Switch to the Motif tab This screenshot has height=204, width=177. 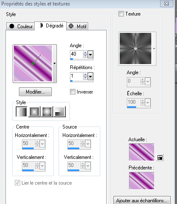click(x=77, y=26)
